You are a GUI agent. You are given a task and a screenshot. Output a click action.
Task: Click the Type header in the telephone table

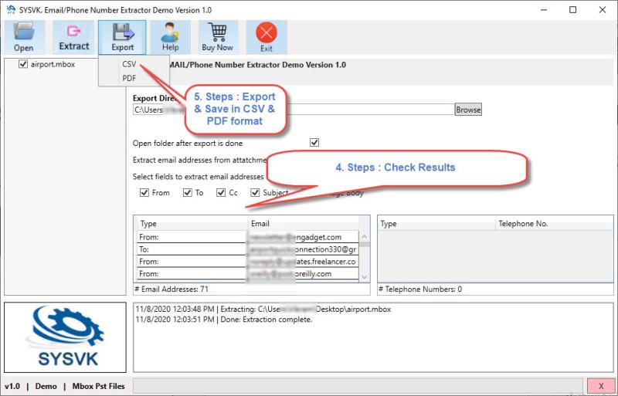[436, 223]
